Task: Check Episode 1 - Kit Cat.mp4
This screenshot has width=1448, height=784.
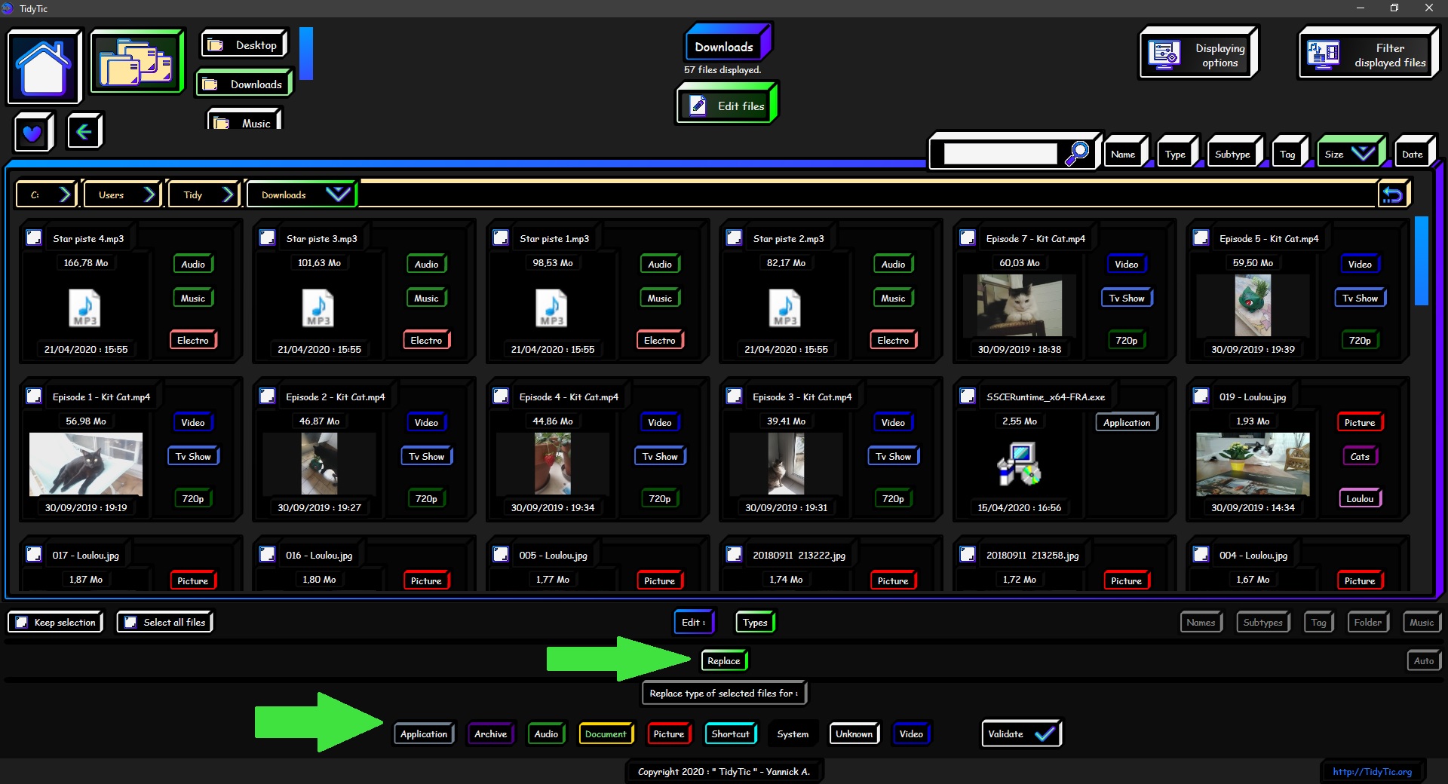Action: [34, 397]
